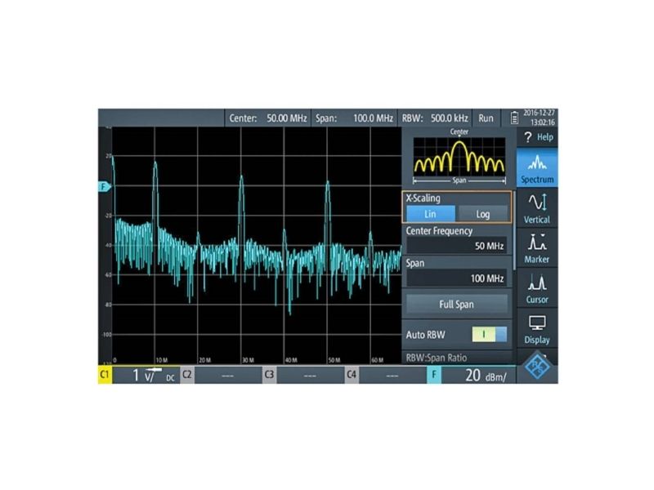This screenshot has width=654, height=490.
Task: Tap the Span 100.0 MHz header value
Action: pyautogui.click(x=354, y=118)
